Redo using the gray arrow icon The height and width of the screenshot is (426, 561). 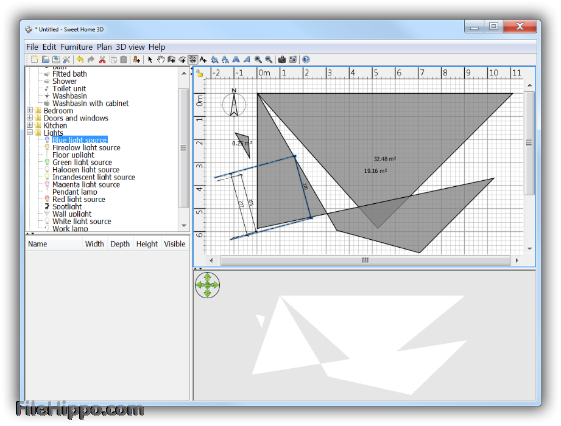(x=91, y=60)
